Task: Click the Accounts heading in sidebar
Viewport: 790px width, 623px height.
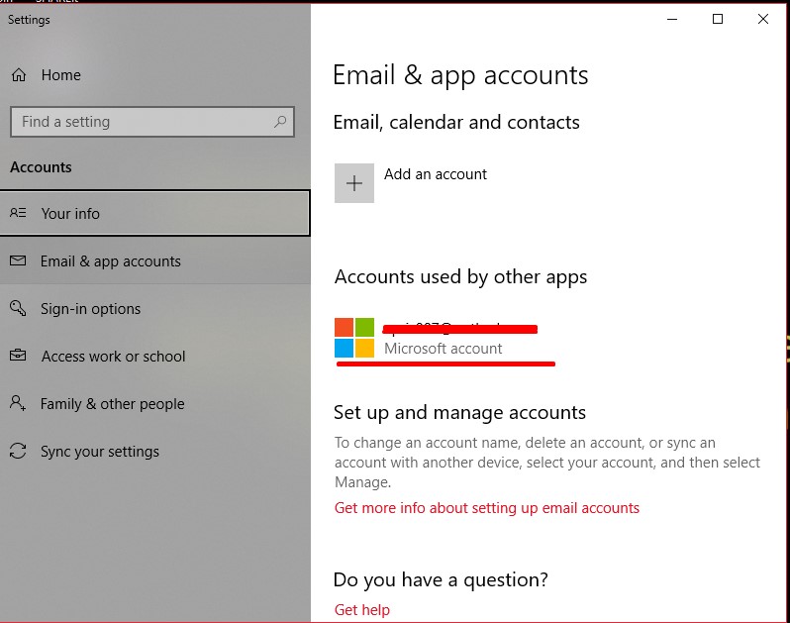Action: (41, 167)
